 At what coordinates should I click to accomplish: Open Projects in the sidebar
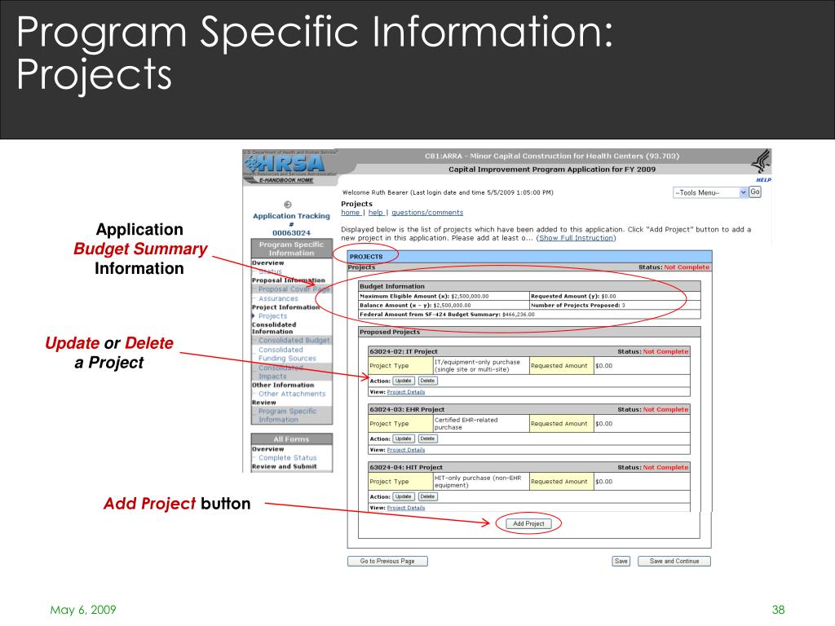click(x=272, y=315)
